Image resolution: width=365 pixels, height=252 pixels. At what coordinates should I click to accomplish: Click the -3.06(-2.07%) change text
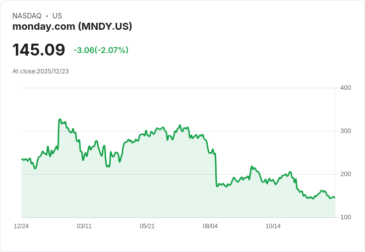101,50
